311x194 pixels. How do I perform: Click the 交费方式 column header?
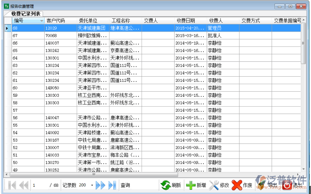point(256,21)
